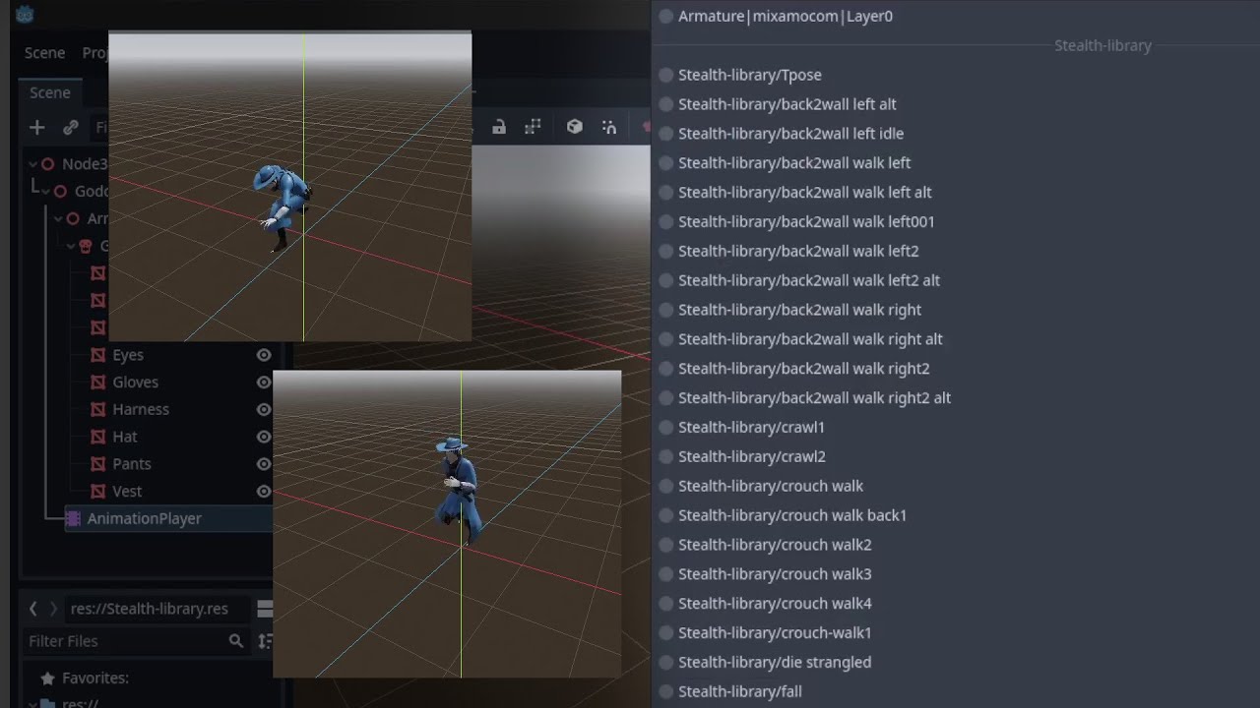Screen dimensions: 1260x708
Task: Click the res://Stealth-library.res path field
Action: pyautogui.click(x=157, y=609)
